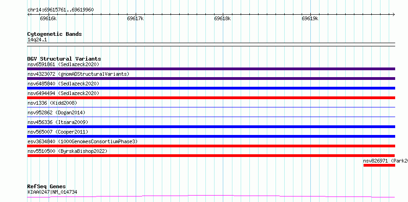Screen dimensions: 408x202
Task: Select the thin blue line under nsv1336
Action: pyautogui.click(x=211, y=107)
